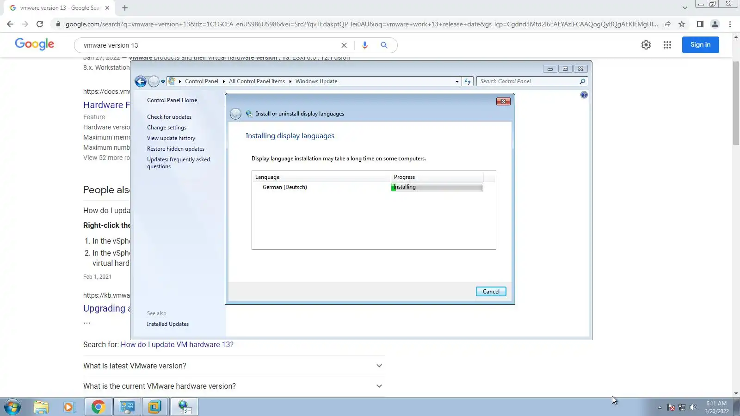The image size is (740, 416).
Task: Open the Google apps grid
Action: click(667, 45)
